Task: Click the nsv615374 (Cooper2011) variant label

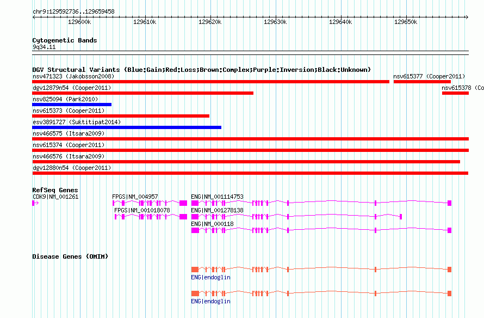Action: click(69, 145)
